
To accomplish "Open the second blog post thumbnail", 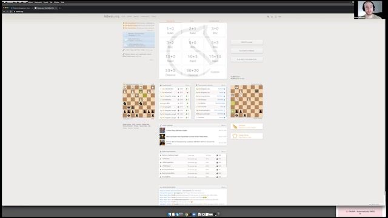I will pyautogui.click(x=162, y=136).
